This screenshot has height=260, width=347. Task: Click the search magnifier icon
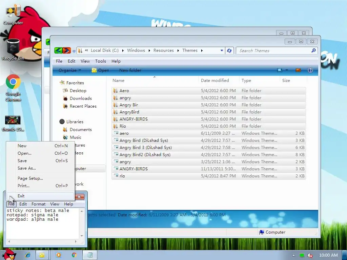pos(313,51)
